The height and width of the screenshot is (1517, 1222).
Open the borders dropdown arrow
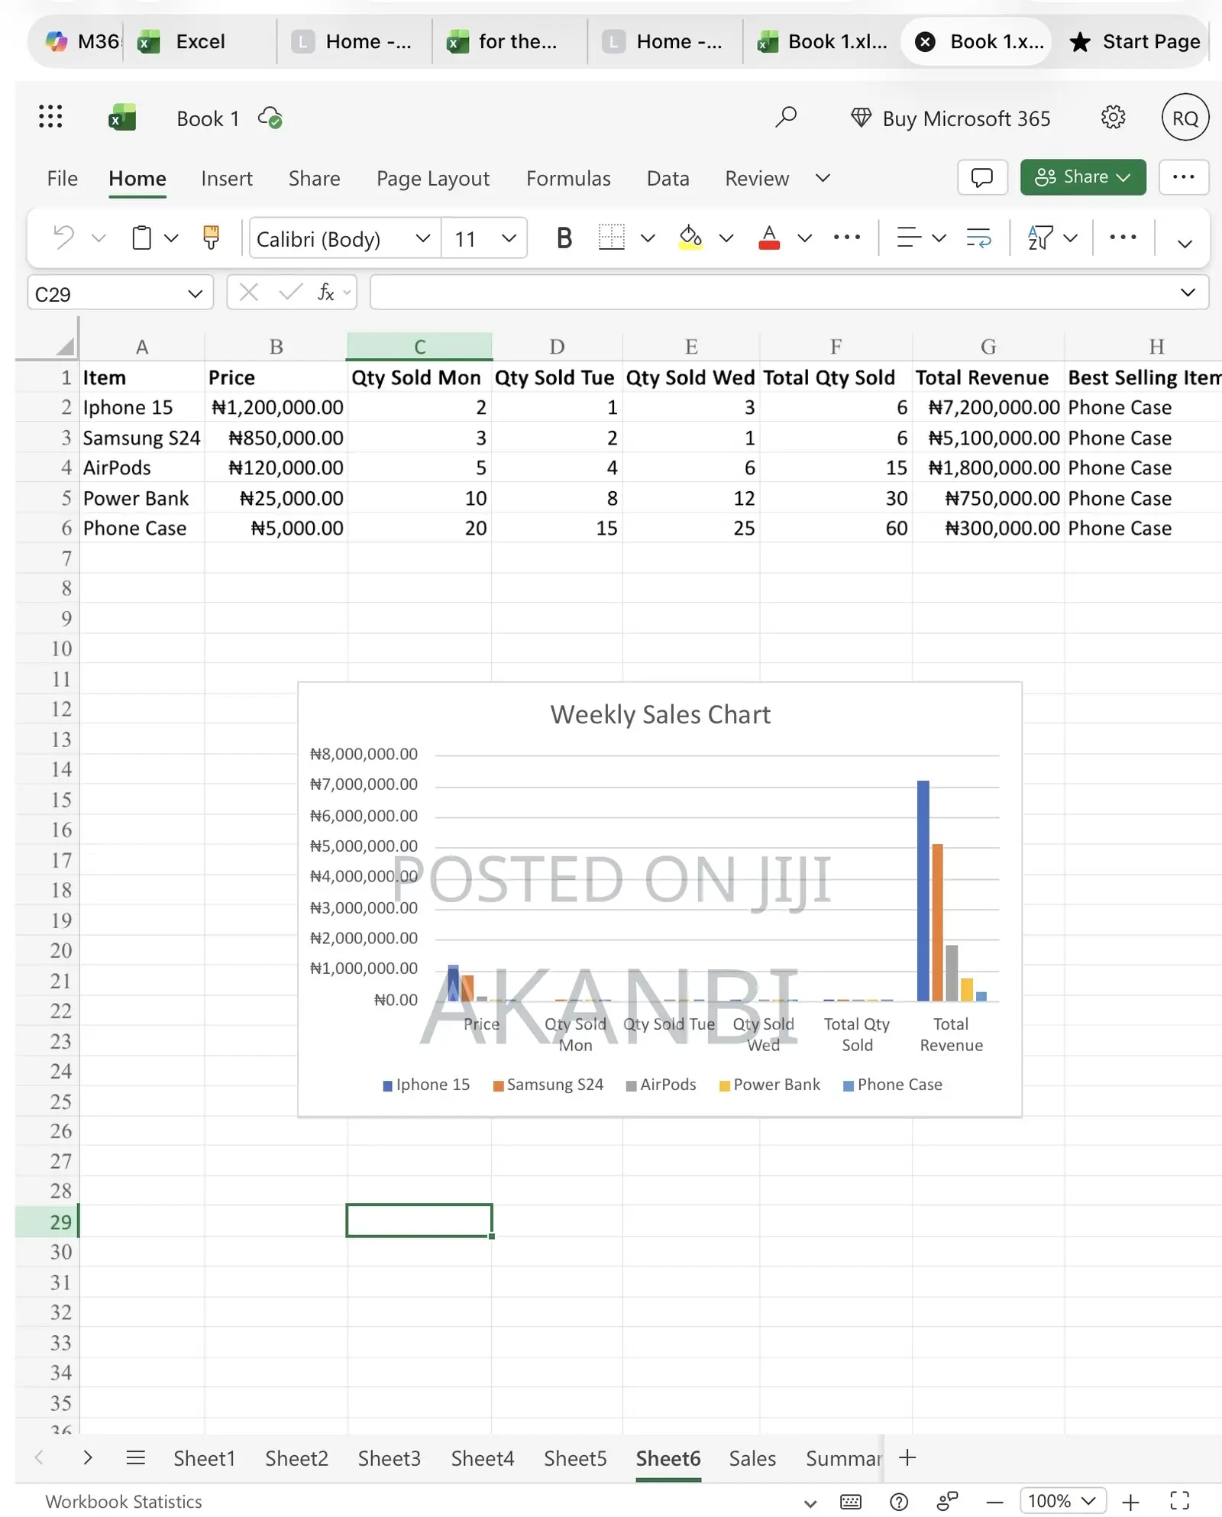(x=648, y=238)
